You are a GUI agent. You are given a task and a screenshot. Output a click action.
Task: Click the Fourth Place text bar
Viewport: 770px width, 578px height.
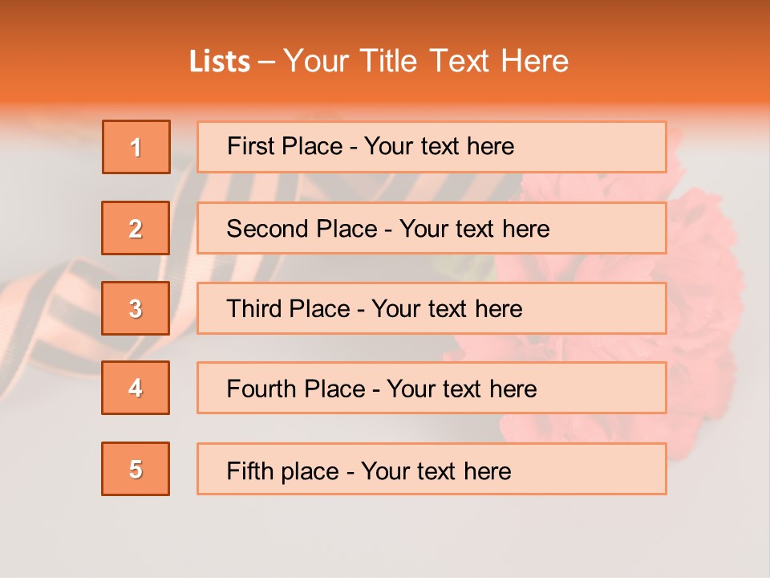tap(432, 388)
